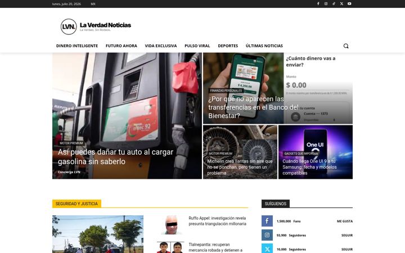The image size is (405, 253).
Task: Click the tagline La Verdad, Sin Rodeos
Action: click(x=95, y=30)
